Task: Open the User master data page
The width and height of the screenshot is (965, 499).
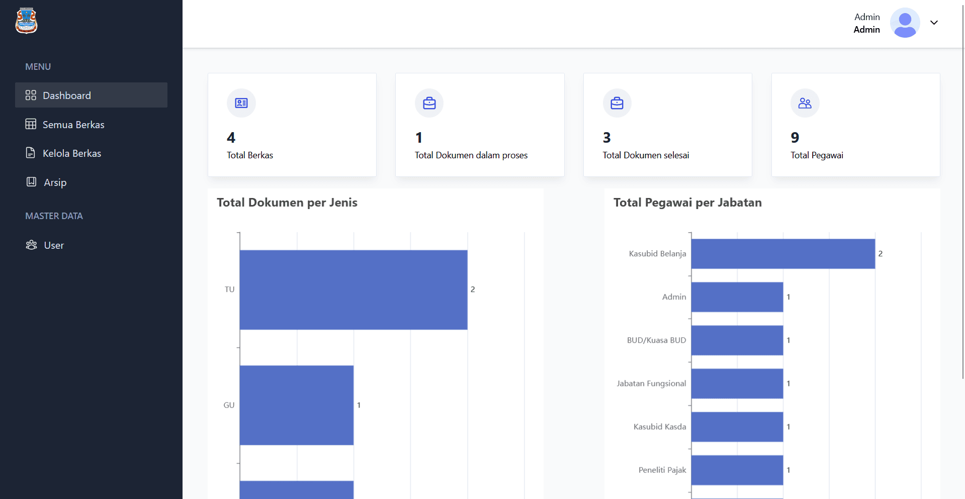Action: click(91, 245)
